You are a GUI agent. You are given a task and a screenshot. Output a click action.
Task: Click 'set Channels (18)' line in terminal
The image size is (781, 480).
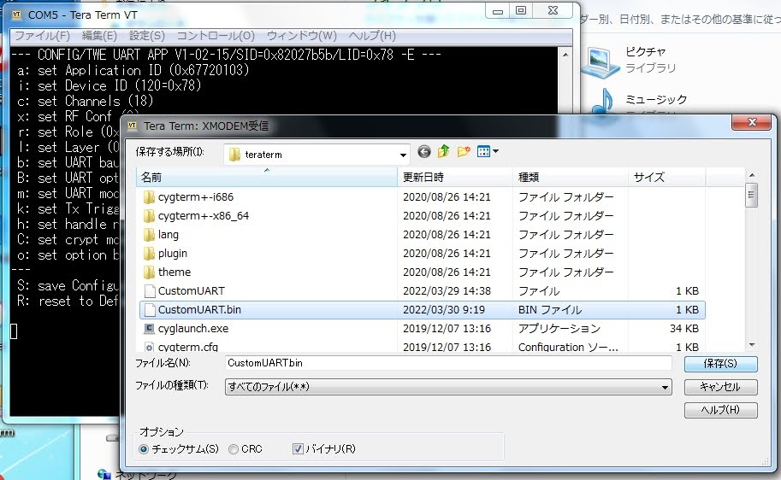click(x=85, y=101)
